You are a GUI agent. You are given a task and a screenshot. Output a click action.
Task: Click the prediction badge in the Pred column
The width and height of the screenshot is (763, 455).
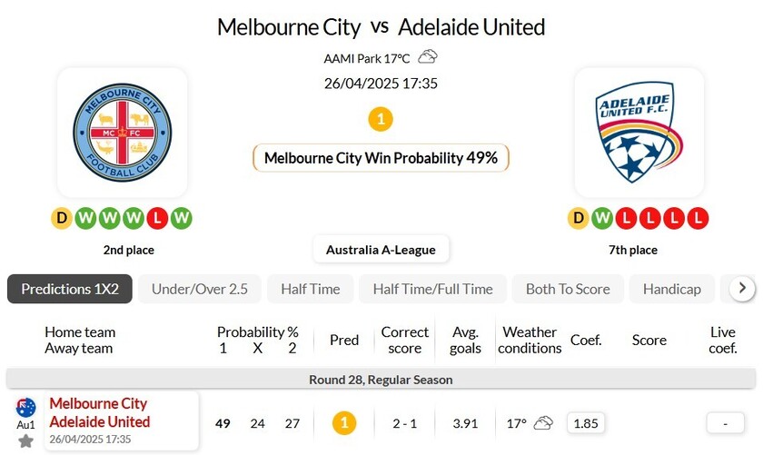pyautogui.click(x=343, y=423)
